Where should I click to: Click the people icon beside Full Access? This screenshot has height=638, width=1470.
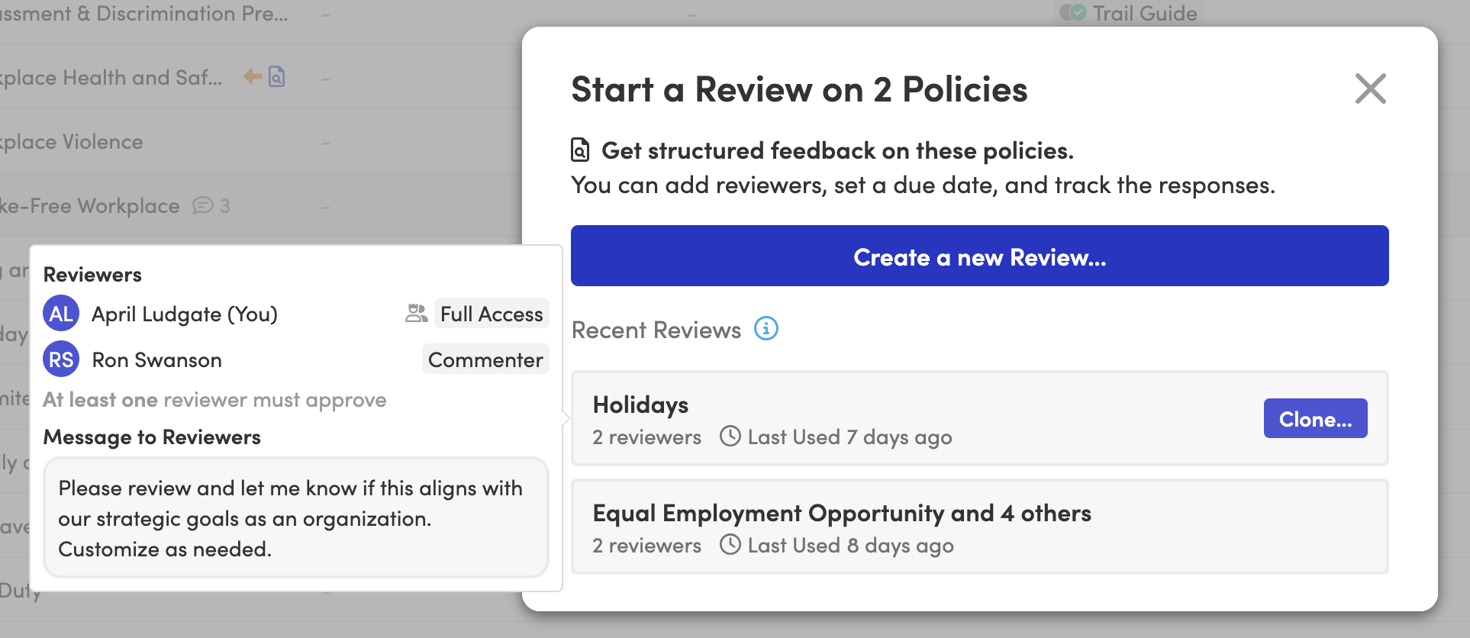[x=416, y=314]
